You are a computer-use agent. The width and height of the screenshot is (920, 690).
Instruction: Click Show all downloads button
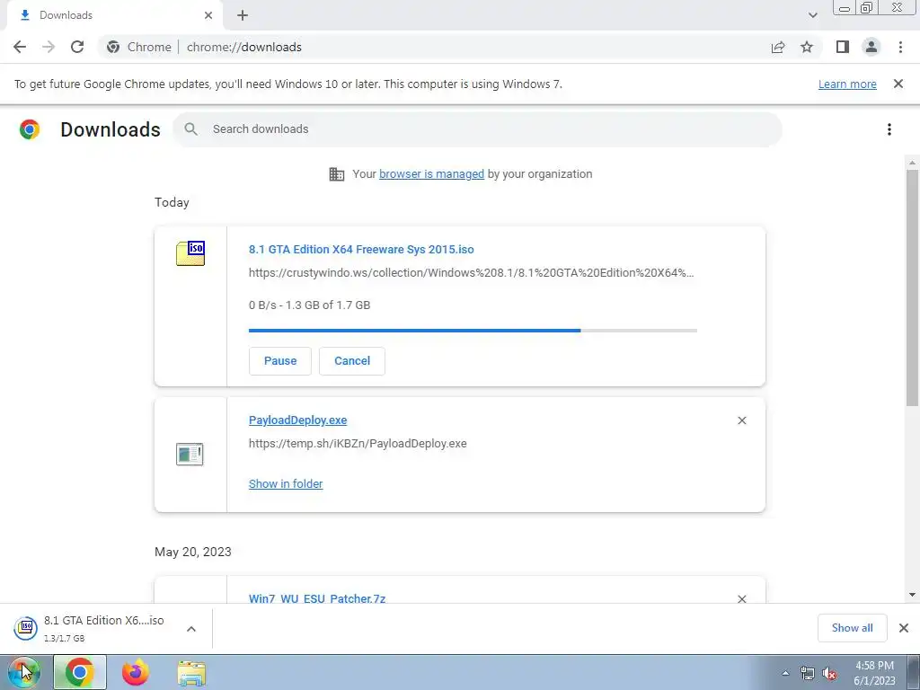(852, 628)
